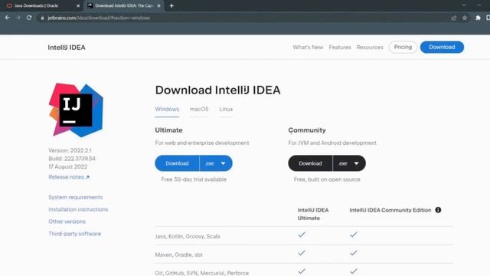Reload the JetBrains page
490x276 pixels.
pos(29,18)
